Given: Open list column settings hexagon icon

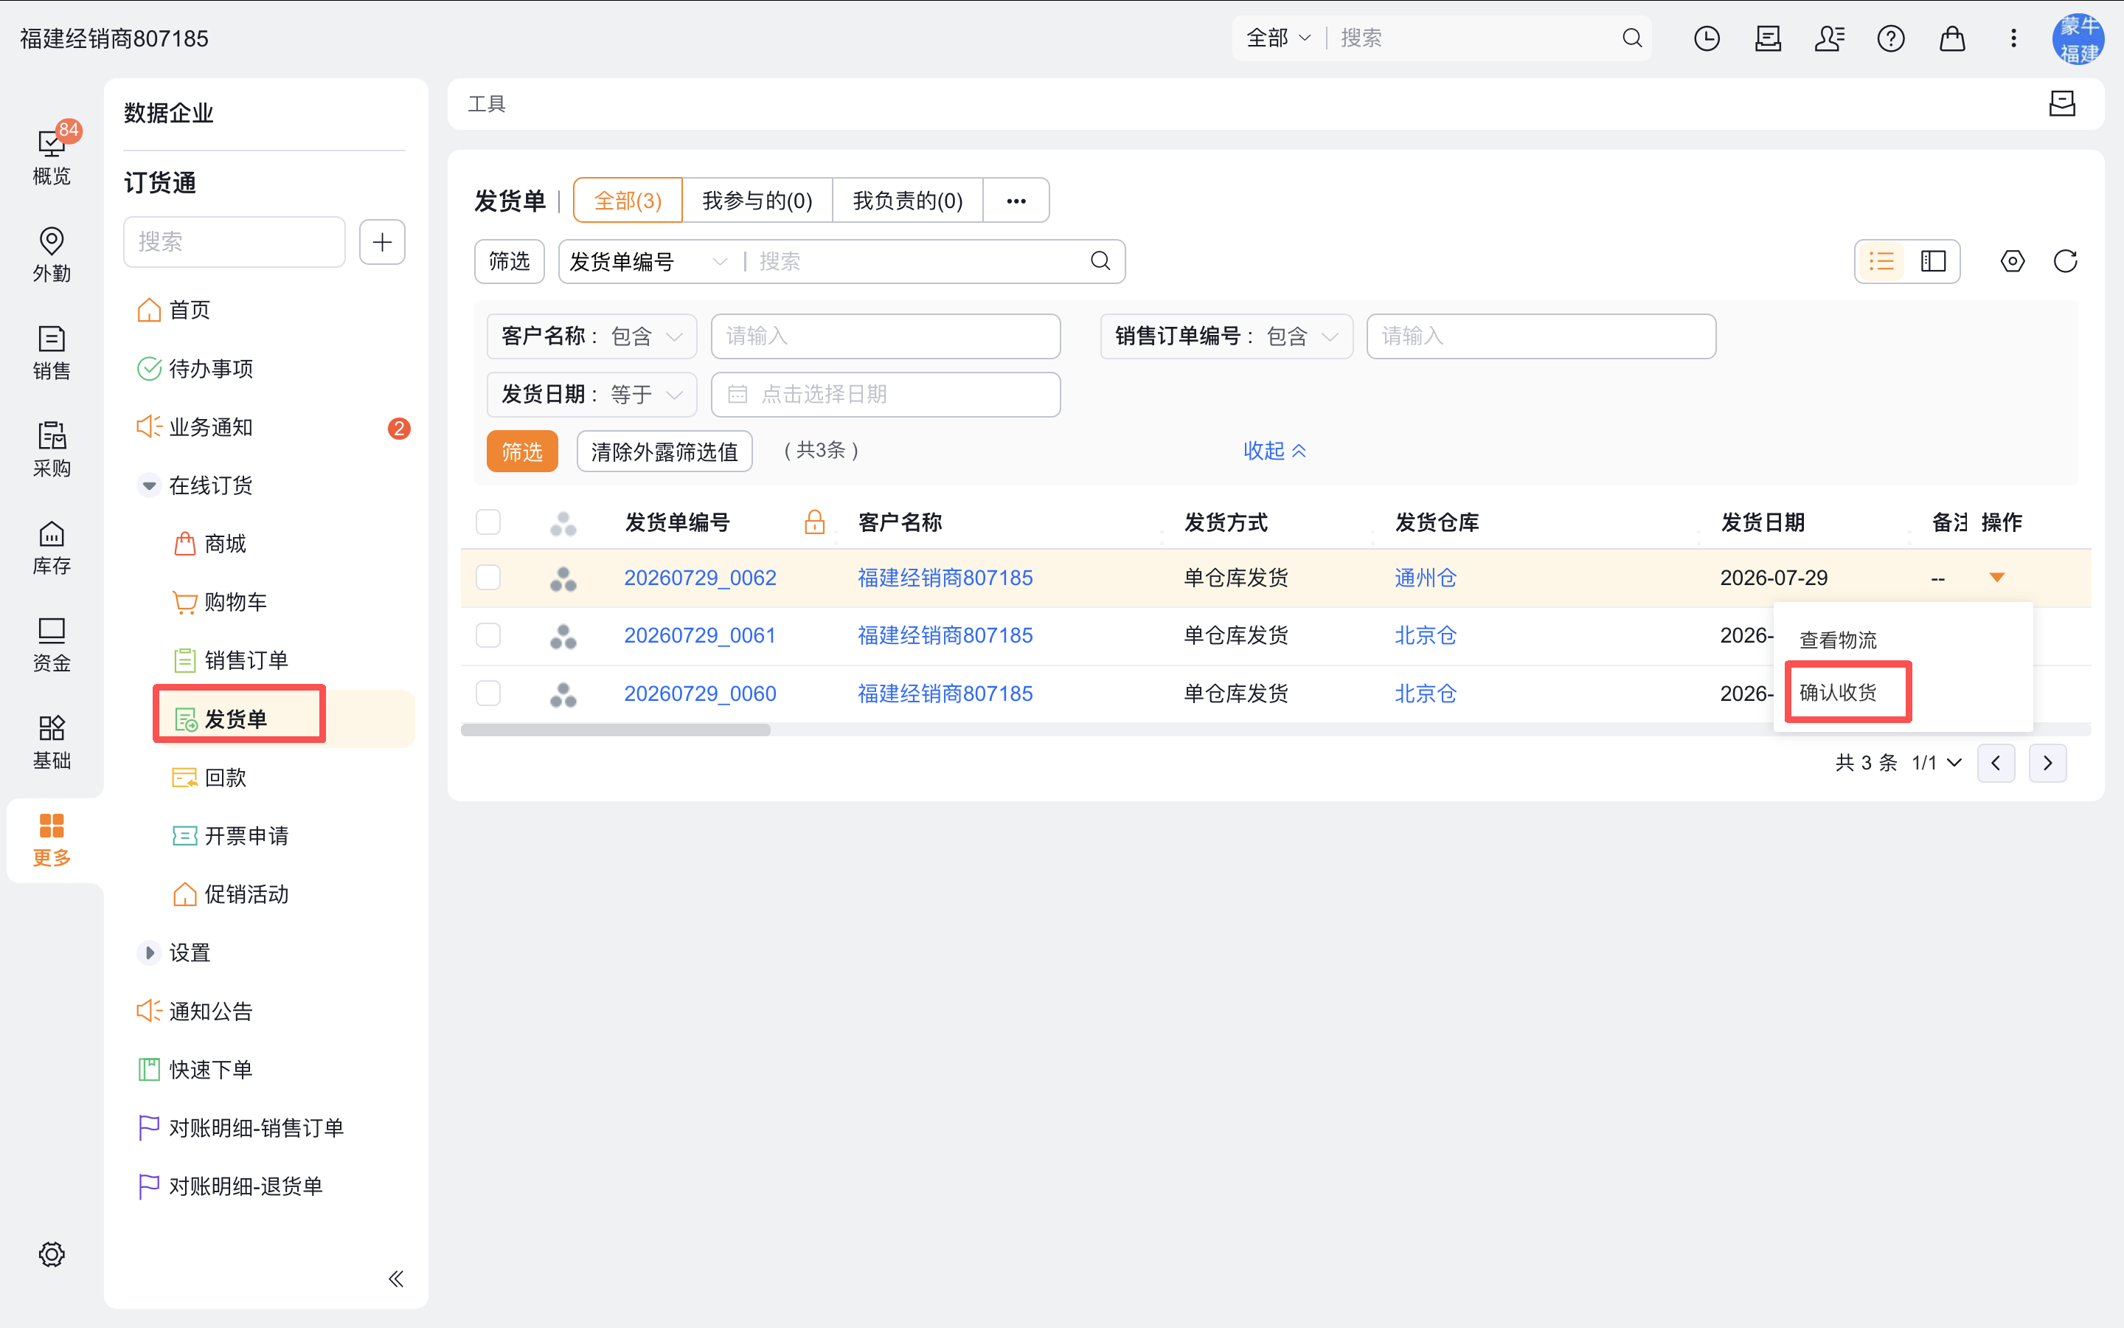Looking at the screenshot, I should point(2013,261).
